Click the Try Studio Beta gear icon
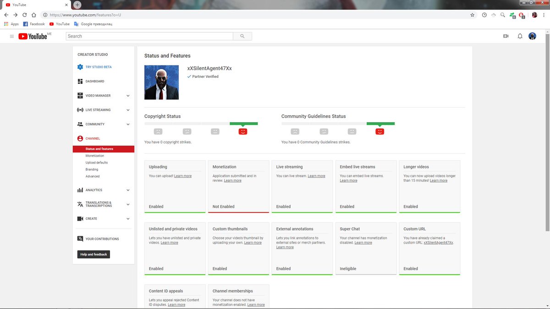550x309 pixels. click(80, 67)
